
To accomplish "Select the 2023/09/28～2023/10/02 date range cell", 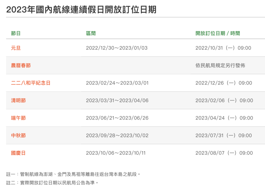I will click(117, 136).
